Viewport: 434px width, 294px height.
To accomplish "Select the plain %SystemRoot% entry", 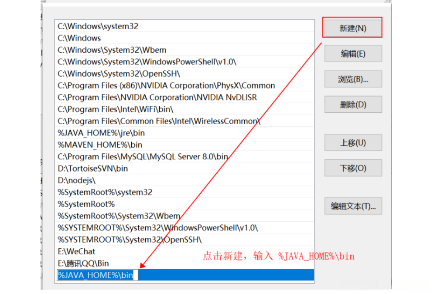I will click(x=185, y=204).
